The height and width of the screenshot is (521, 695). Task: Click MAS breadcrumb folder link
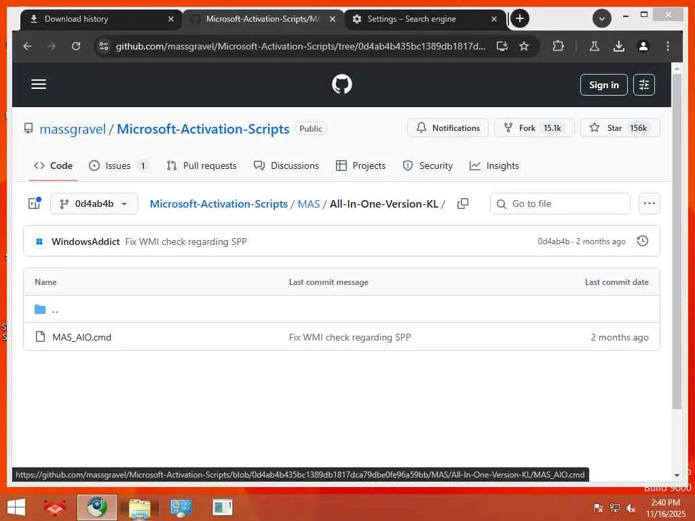(x=309, y=204)
